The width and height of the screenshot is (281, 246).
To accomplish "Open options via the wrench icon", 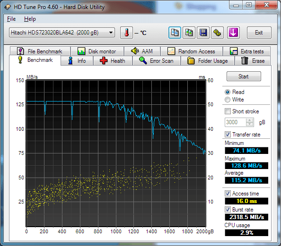I will point(217,33).
